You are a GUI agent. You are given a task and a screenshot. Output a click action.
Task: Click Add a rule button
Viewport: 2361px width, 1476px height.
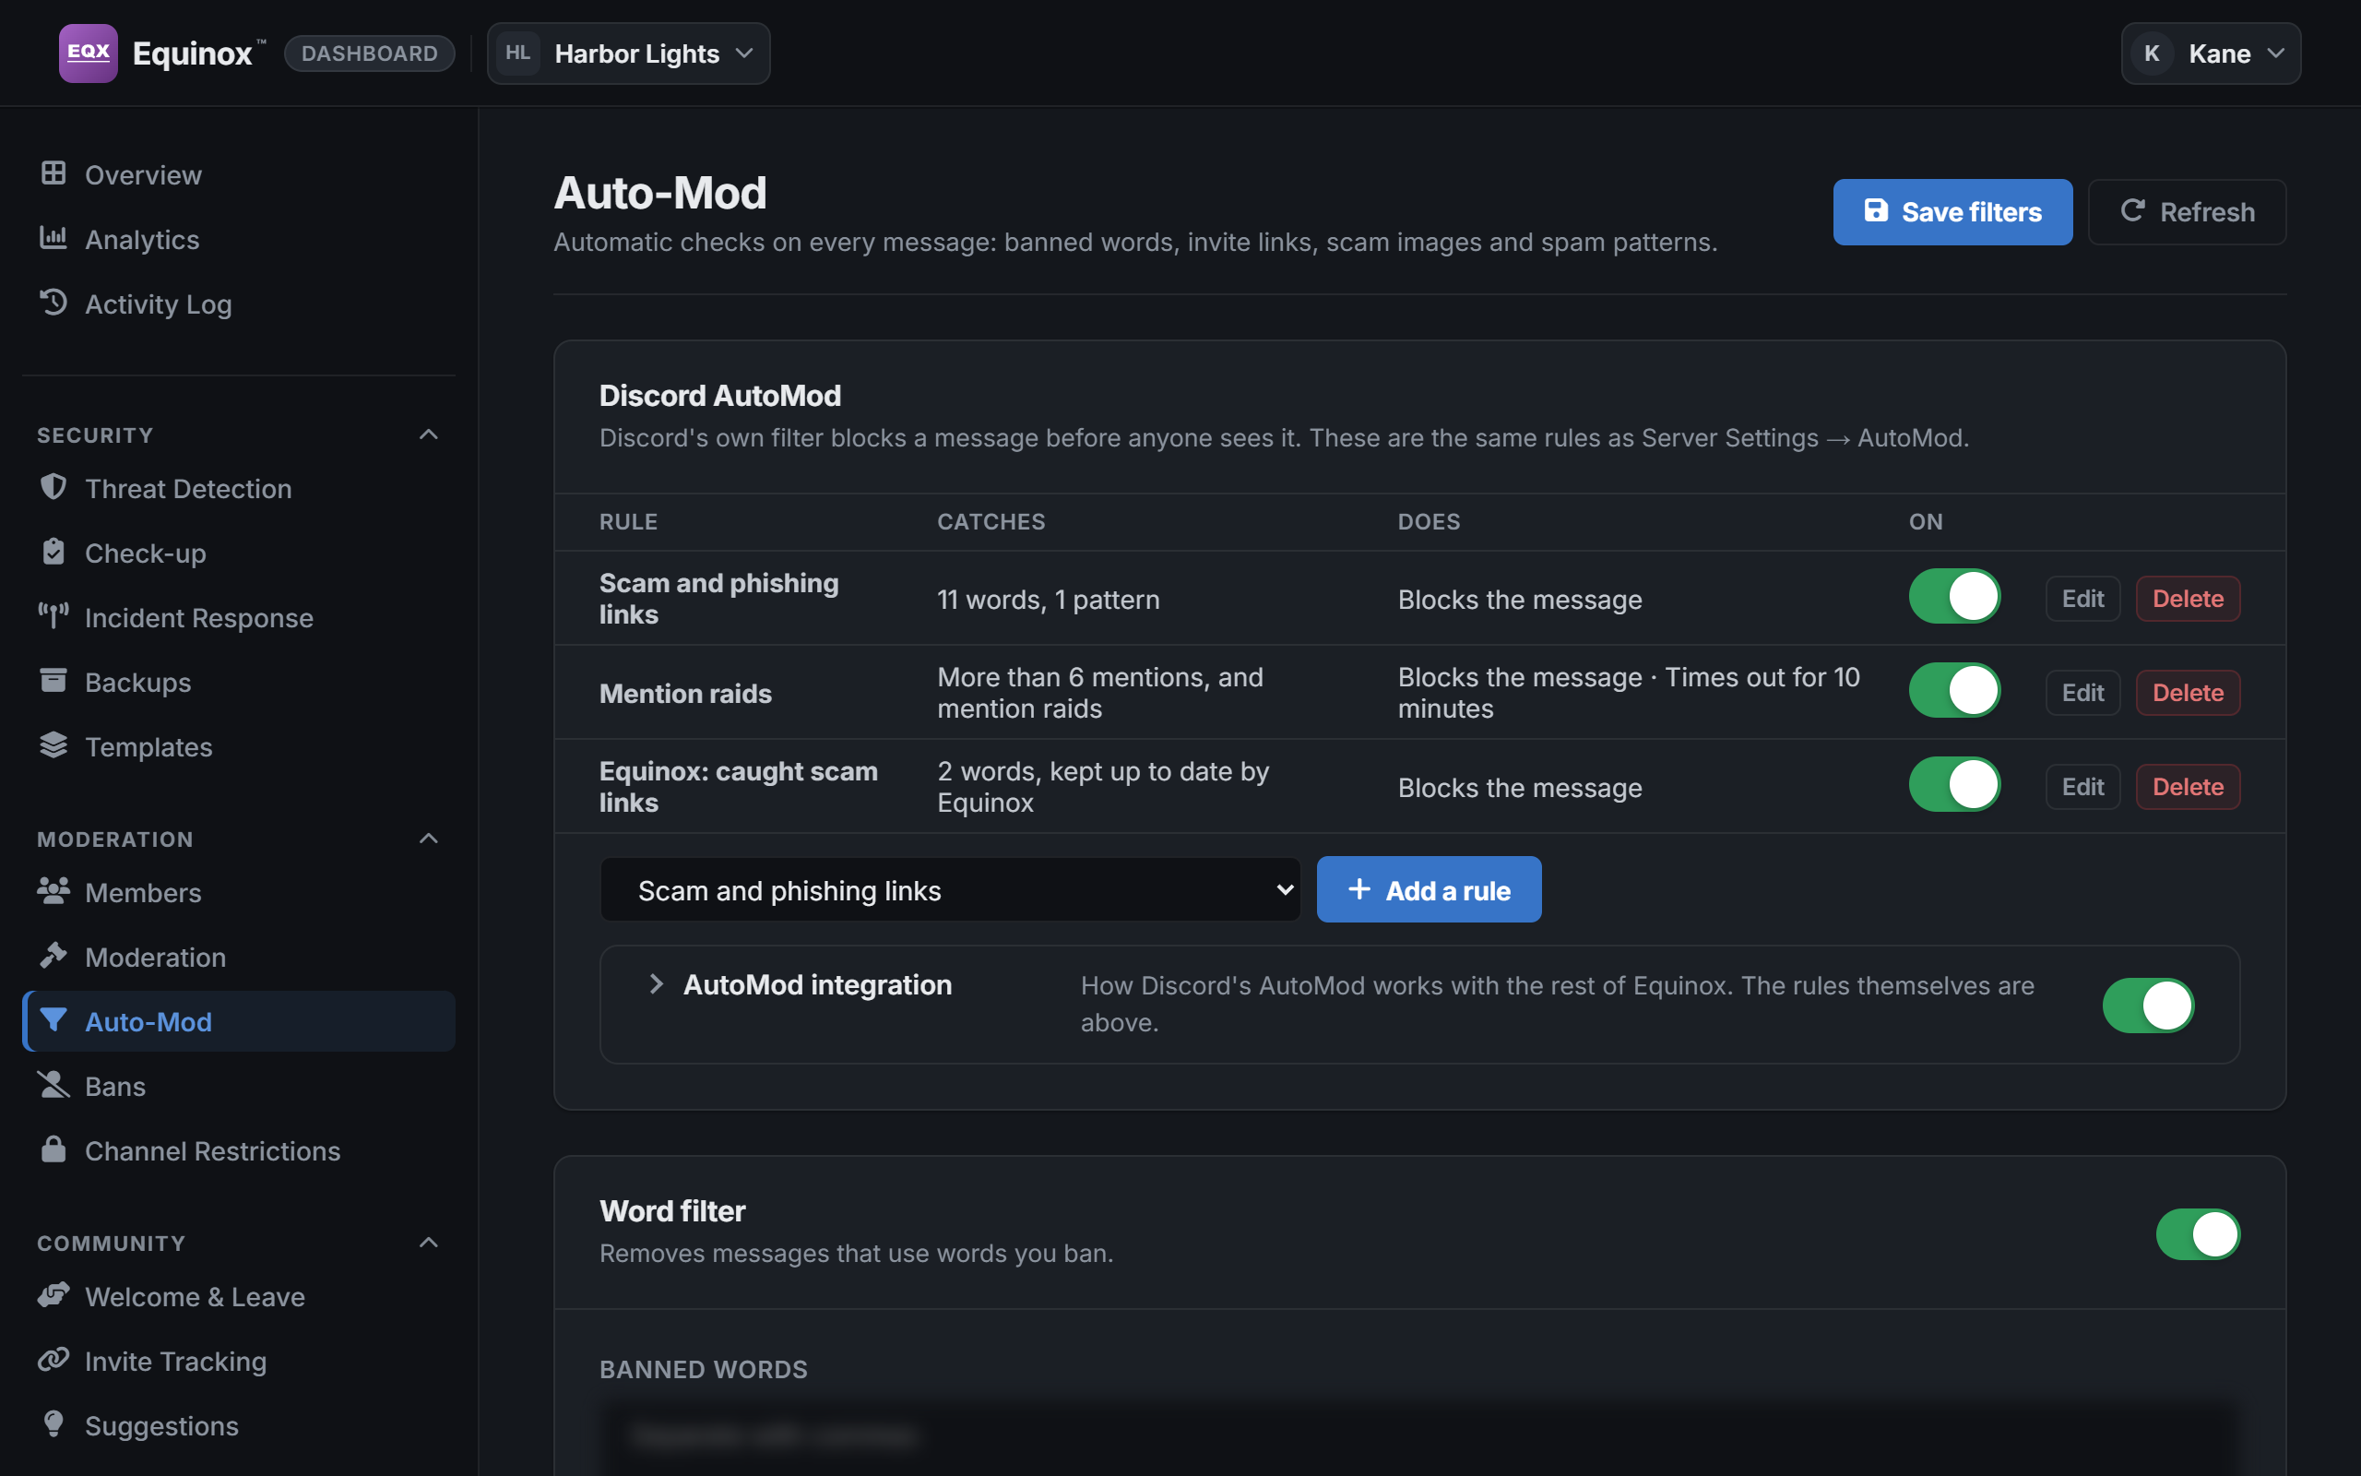1429,889
